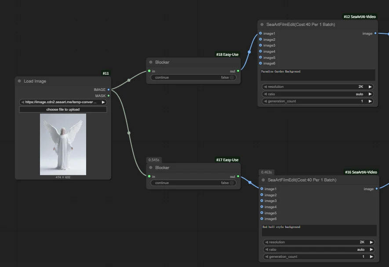The height and width of the screenshot is (267, 389).
Task: Select image5 input port on node #12
Action: point(261,57)
